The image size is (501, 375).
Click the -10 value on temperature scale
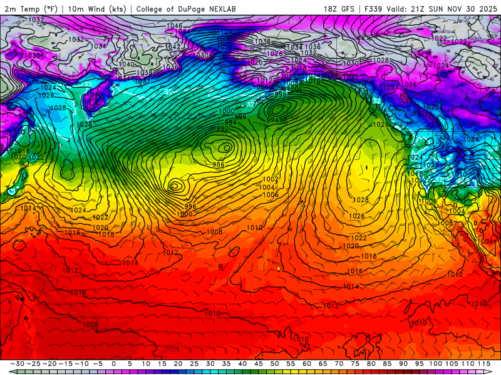[x=81, y=364]
